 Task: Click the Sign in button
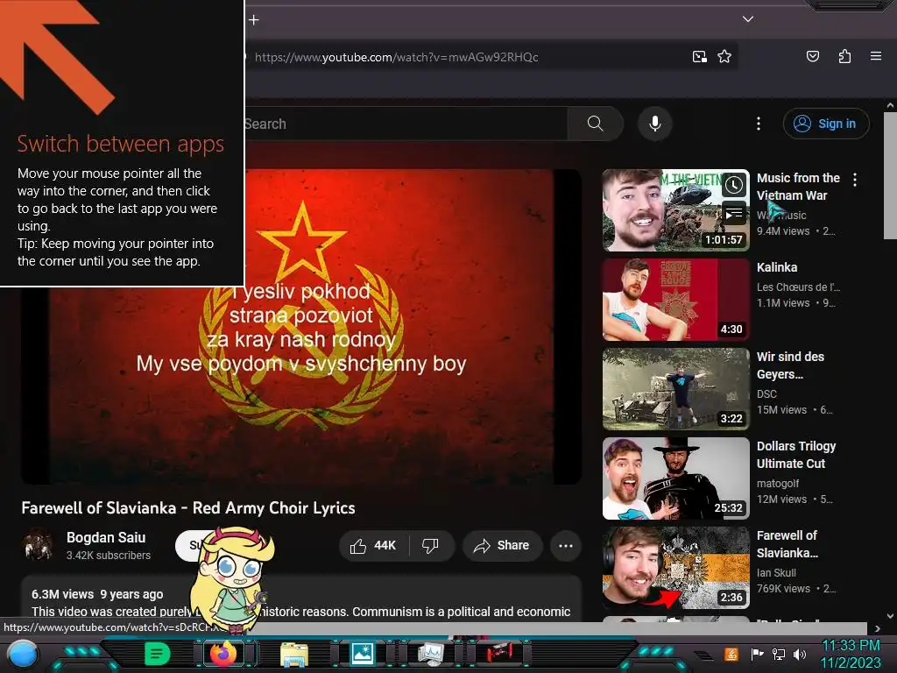(826, 124)
